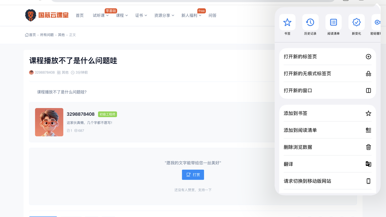Click the 阅读清单 list icon
The image size is (386, 217).
333,22
